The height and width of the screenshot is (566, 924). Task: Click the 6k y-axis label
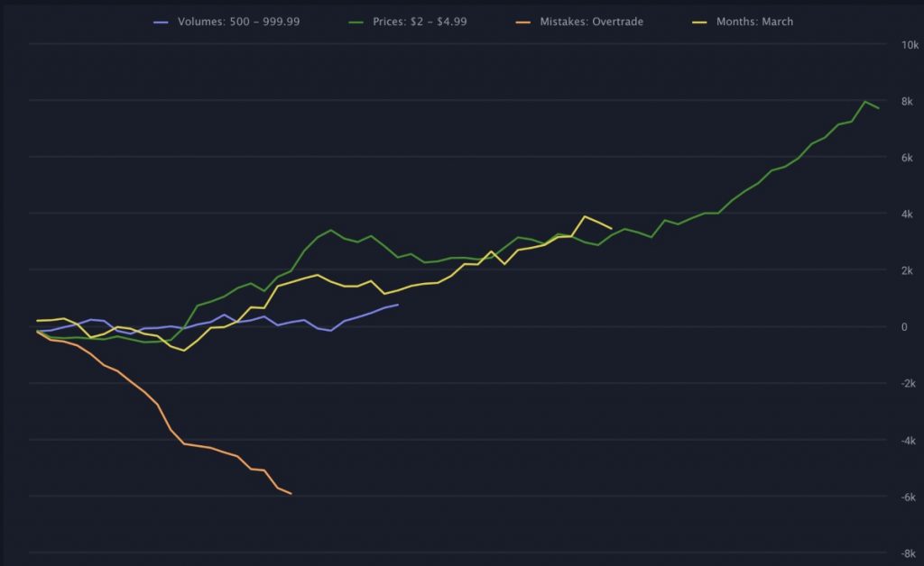click(x=907, y=158)
